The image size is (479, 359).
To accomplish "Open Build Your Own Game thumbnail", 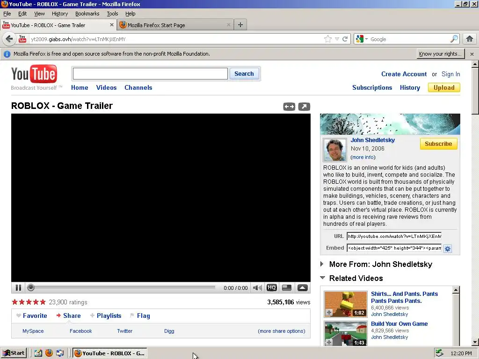I will (346, 333).
